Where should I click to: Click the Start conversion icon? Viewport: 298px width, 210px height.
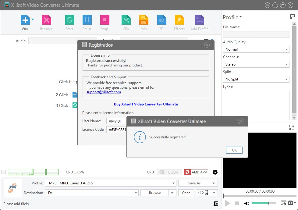69,20
